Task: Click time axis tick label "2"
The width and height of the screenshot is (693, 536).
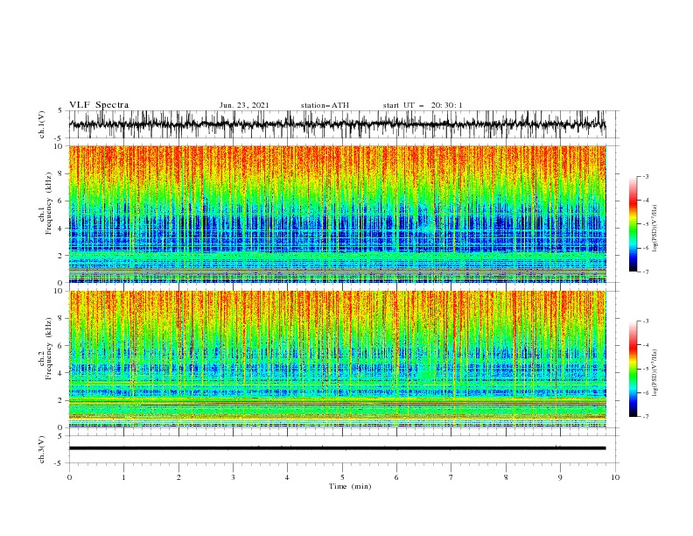Action: pos(178,477)
